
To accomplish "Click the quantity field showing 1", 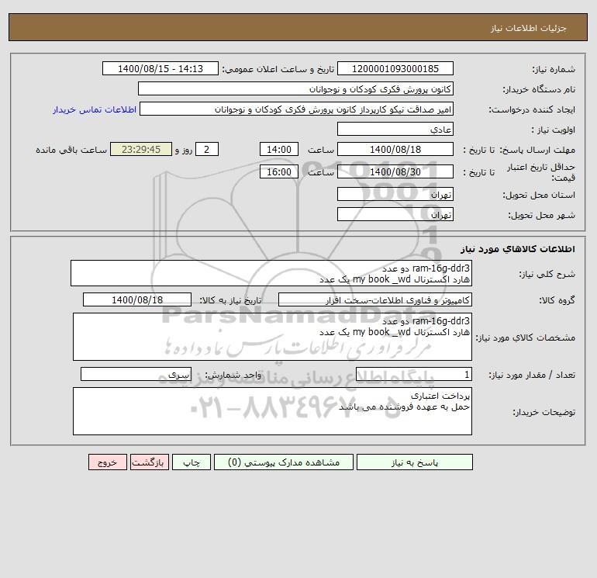I will pyautogui.click(x=414, y=375).
